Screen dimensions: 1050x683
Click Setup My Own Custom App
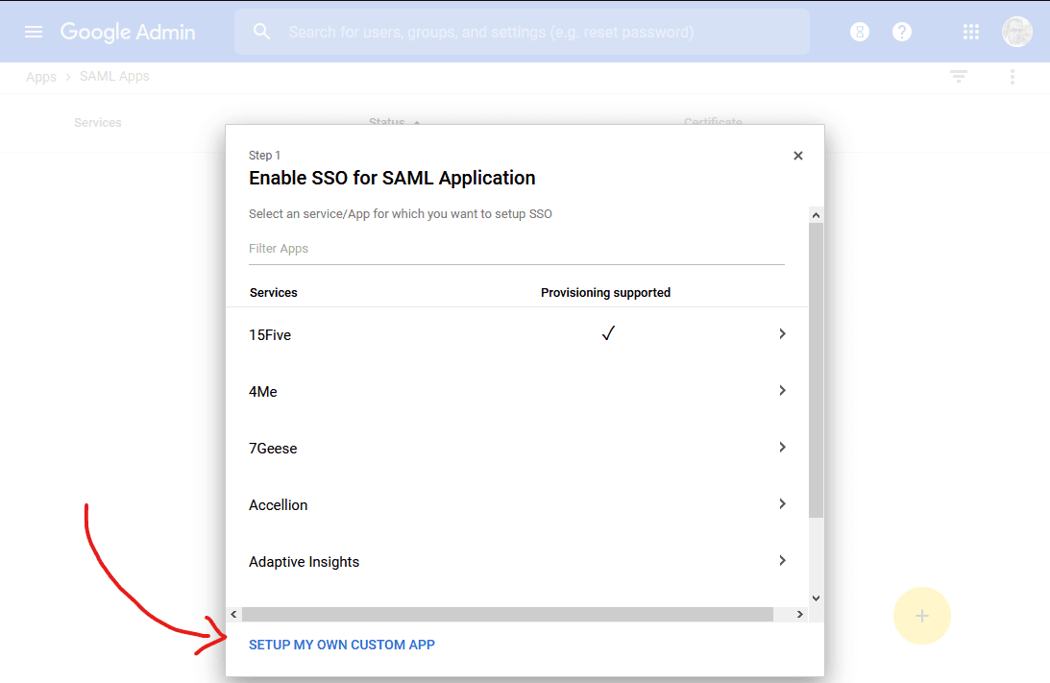click(x=342, y=645)
